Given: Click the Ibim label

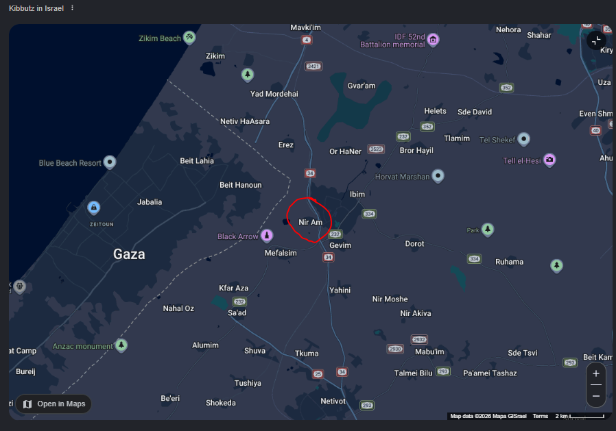Looking at the screenshot, I should click(357, 195).
